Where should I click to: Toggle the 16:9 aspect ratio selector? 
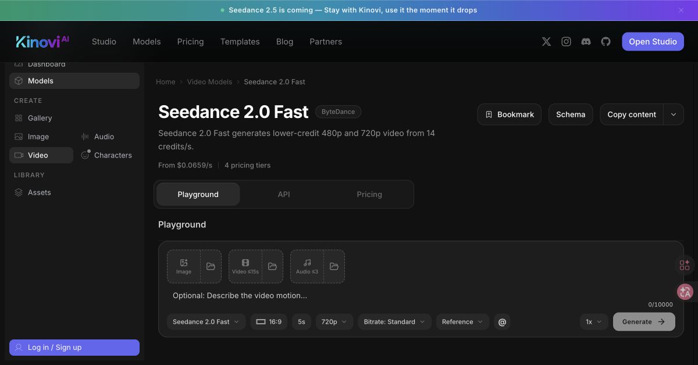[x=269, y=322]
